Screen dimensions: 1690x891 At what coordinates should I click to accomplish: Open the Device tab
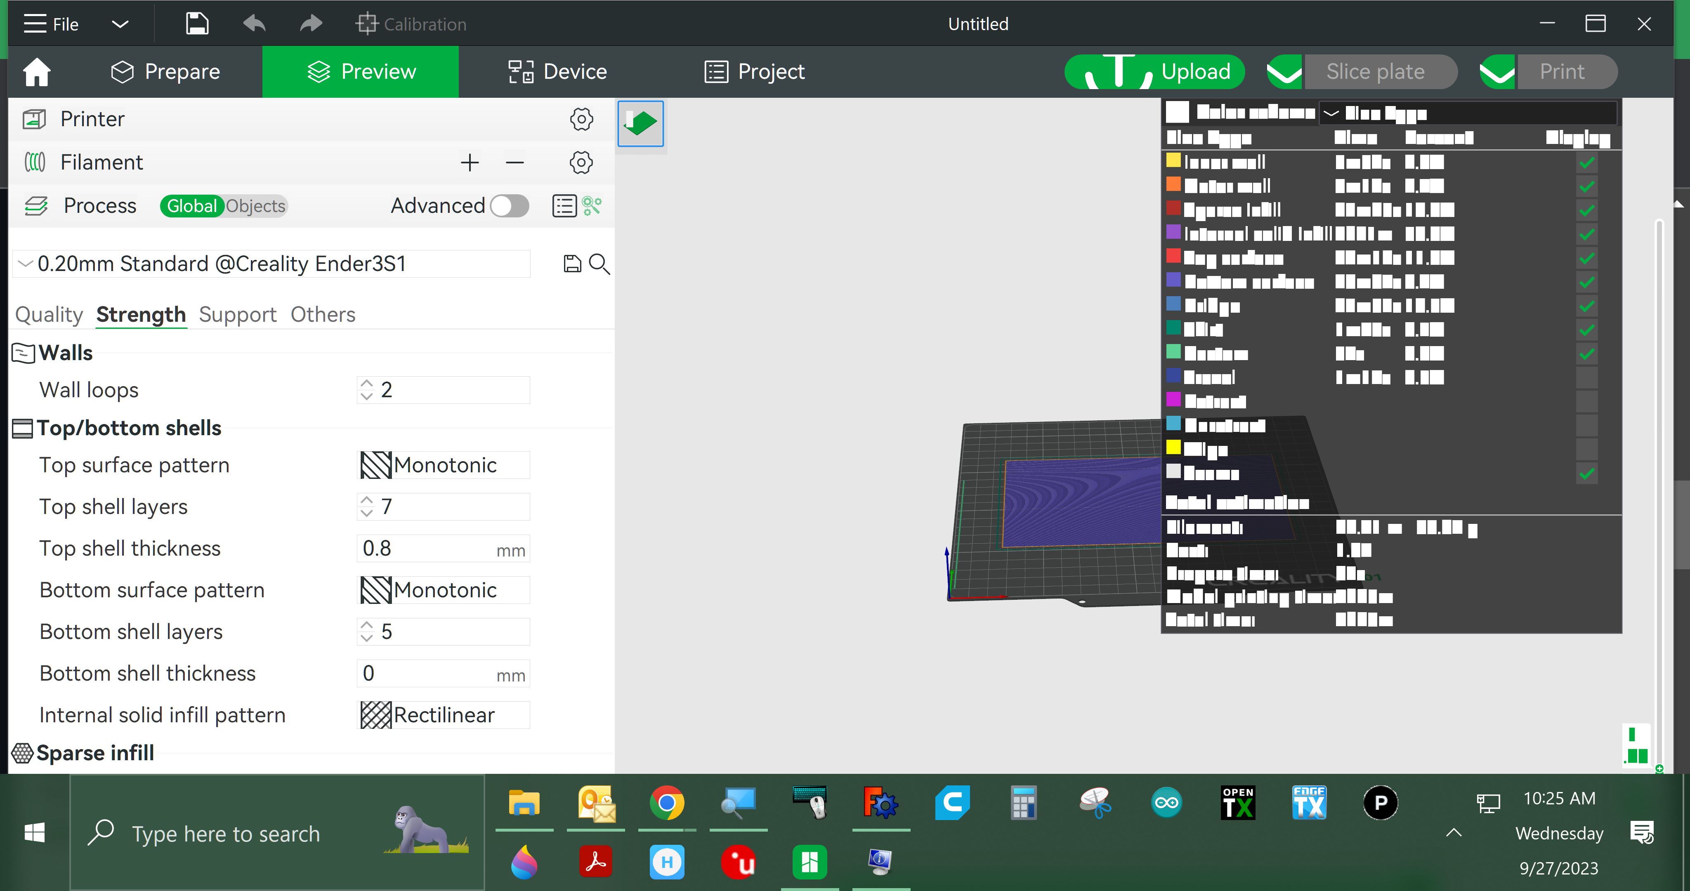[557, 71]
